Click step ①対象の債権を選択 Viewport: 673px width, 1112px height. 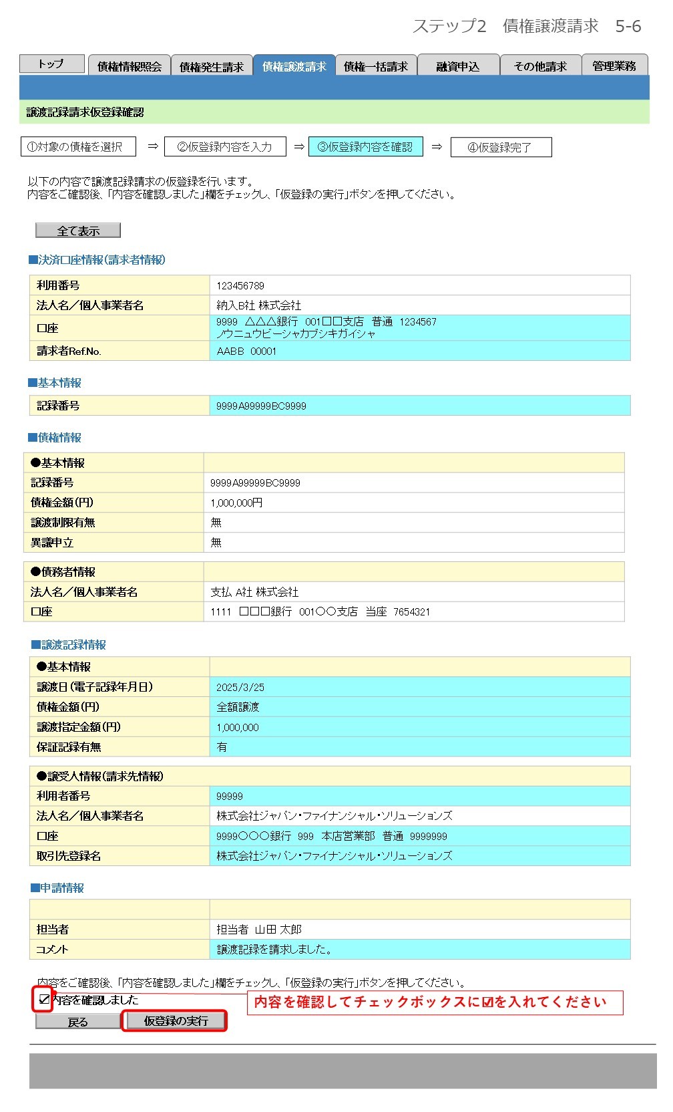click(x=78, y=146)
